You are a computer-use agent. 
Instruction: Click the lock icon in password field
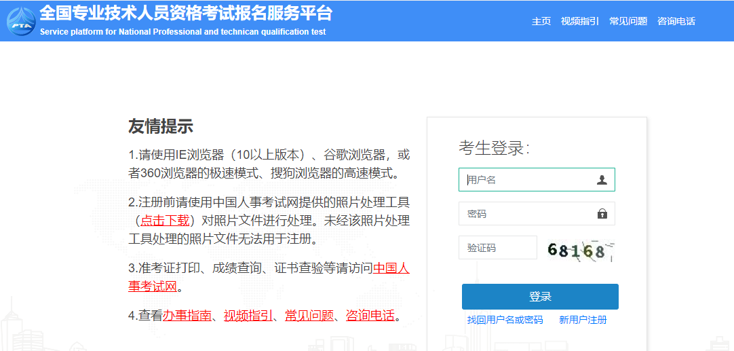coord(602,214)
